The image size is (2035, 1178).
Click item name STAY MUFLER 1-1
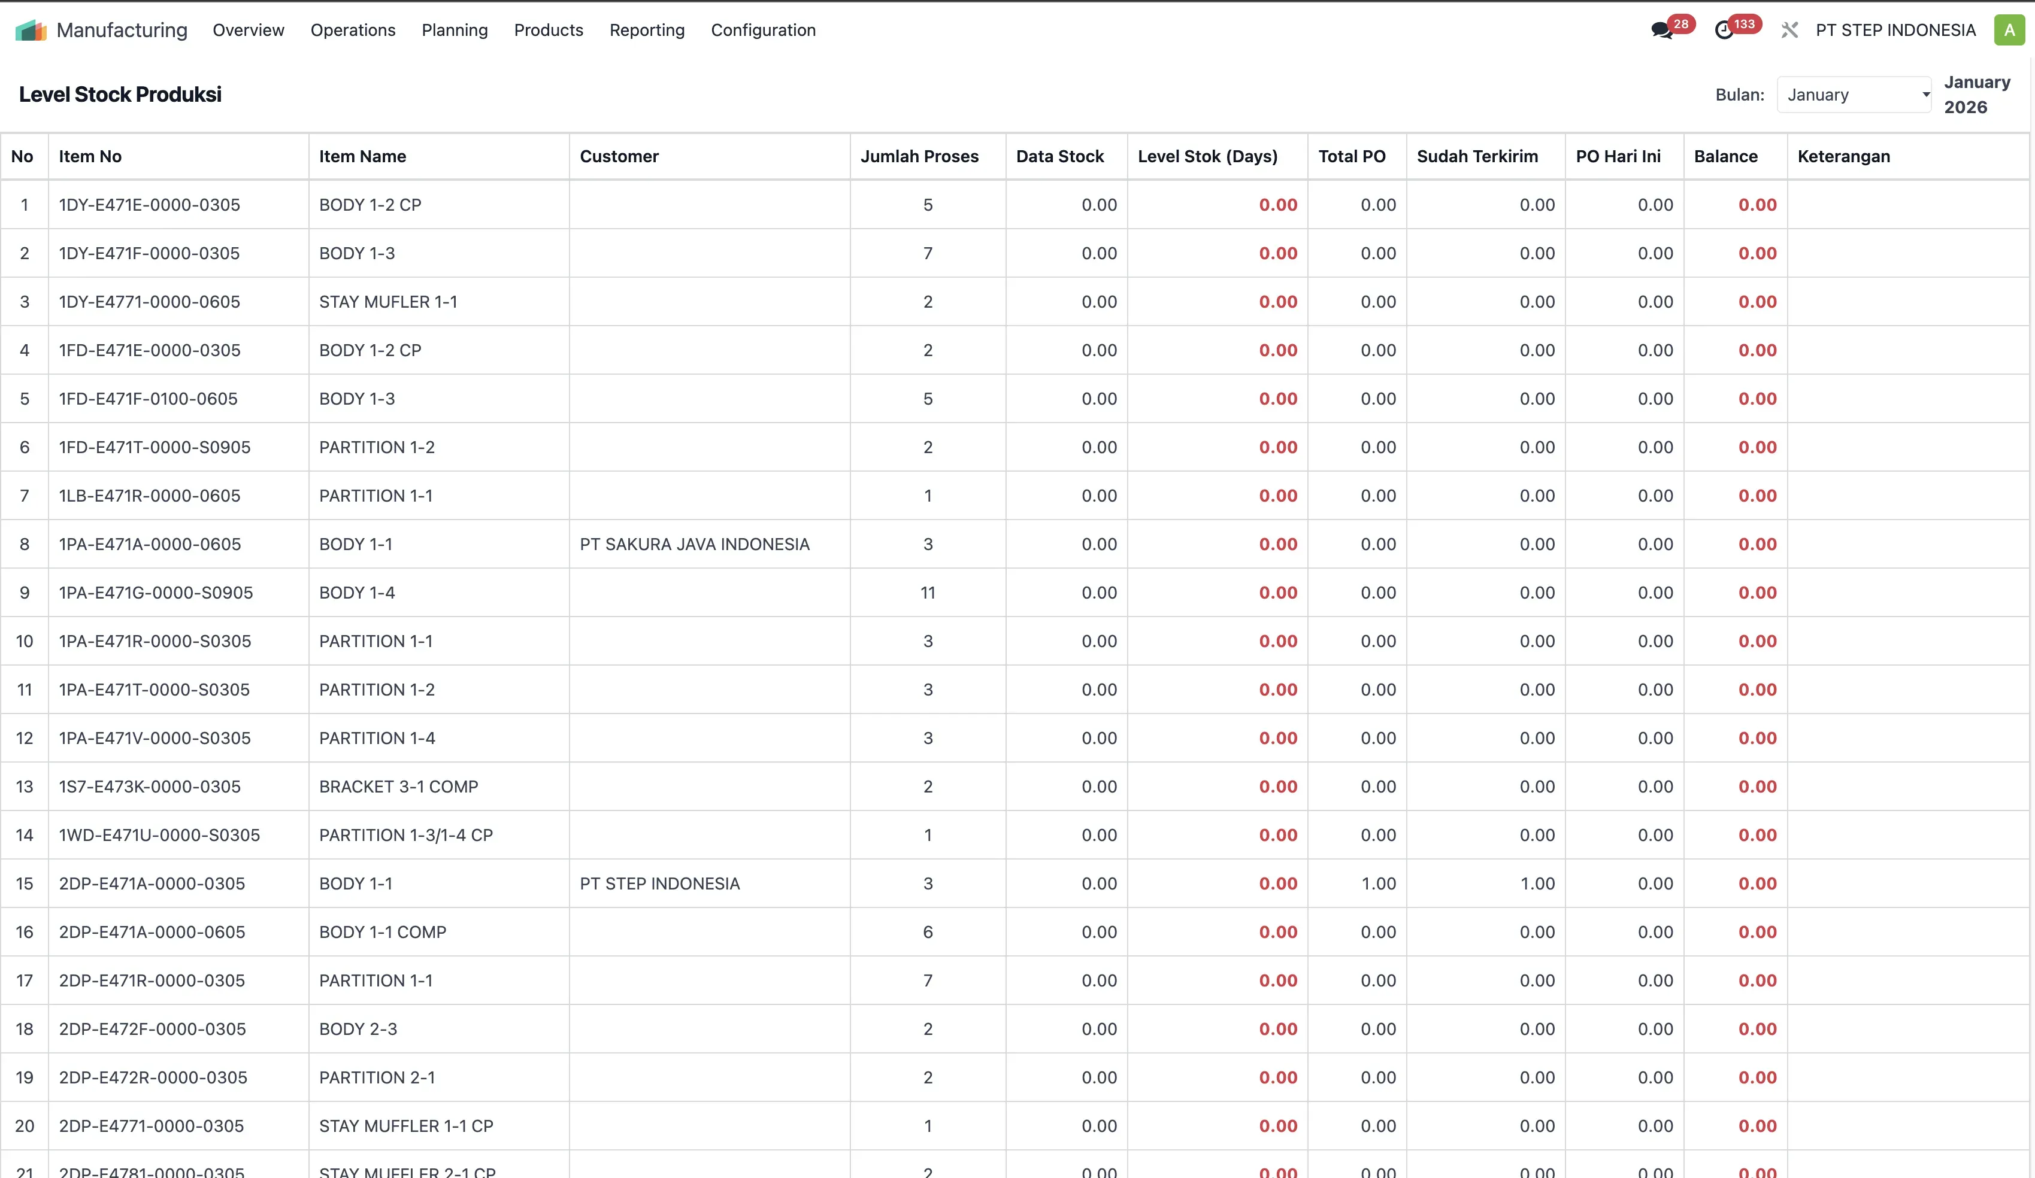pos(389,302)
